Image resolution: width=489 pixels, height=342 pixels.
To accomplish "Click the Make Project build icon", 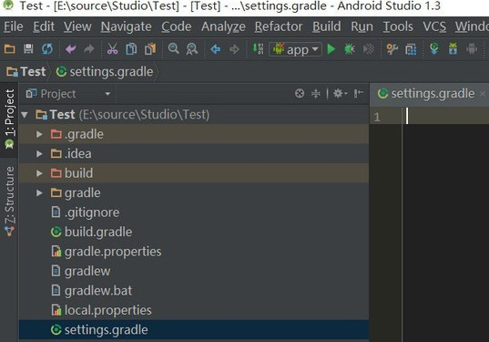I will pos(258,49).
